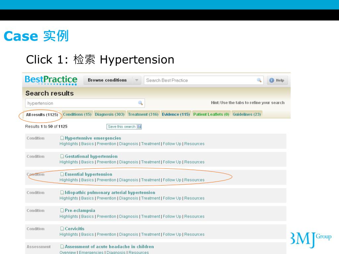339x254 pixels.
Task: Focus the Search Best Practice input field
Action: (x=204, y=80)
